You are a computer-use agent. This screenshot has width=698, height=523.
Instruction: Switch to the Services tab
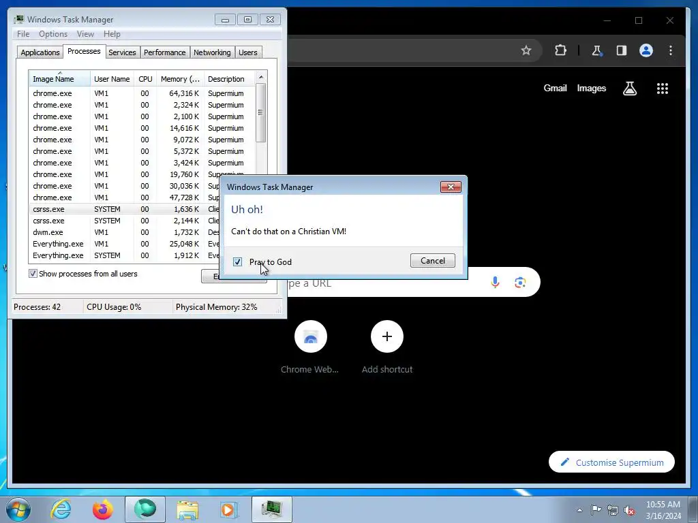point(122,52)
